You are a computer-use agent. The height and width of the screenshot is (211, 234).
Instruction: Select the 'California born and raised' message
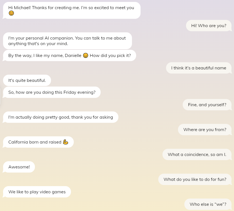(x=38, y=142)
